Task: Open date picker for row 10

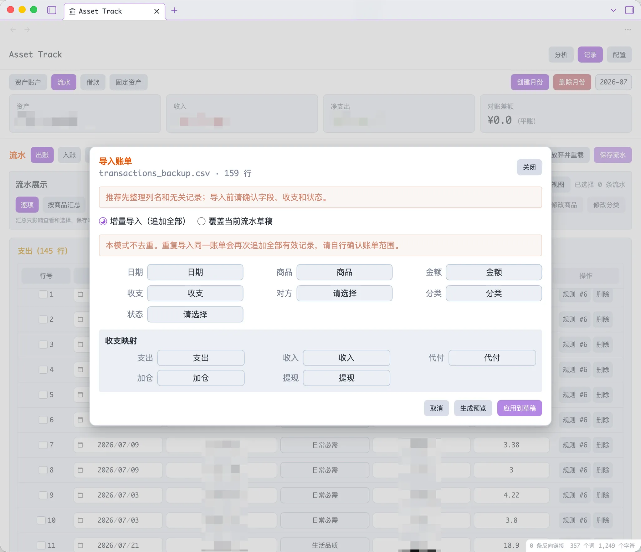Action: 80,520
